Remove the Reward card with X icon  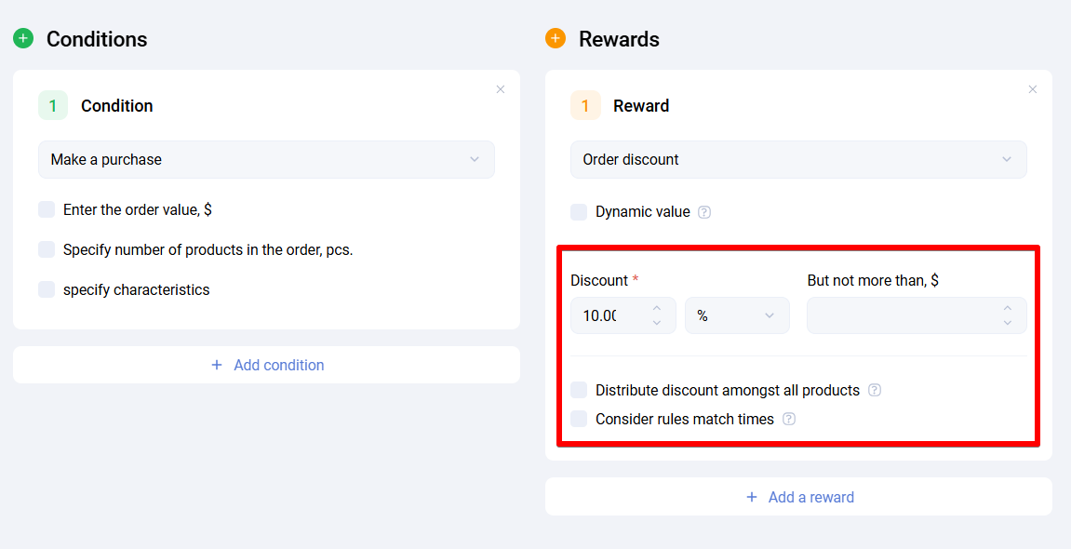pyautogui.click(x=1033, y=89)
